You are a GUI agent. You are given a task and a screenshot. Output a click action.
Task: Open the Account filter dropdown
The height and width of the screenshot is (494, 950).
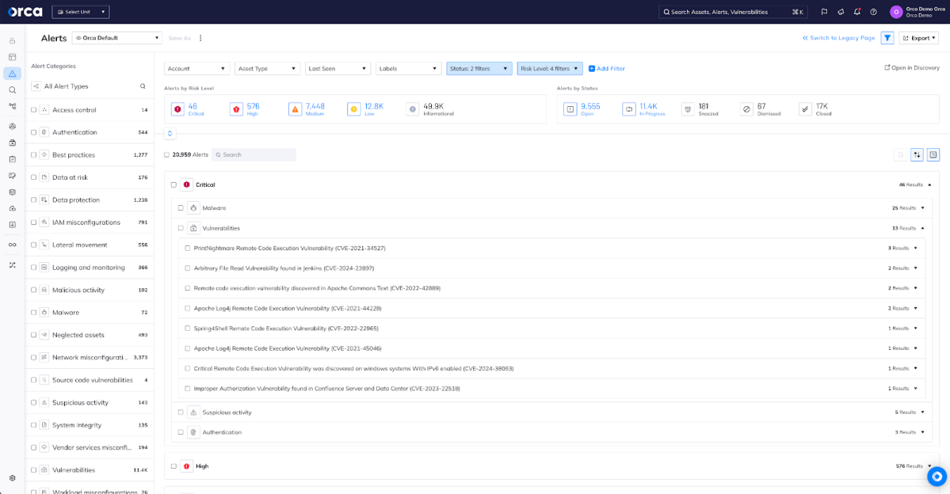(196, 68)
